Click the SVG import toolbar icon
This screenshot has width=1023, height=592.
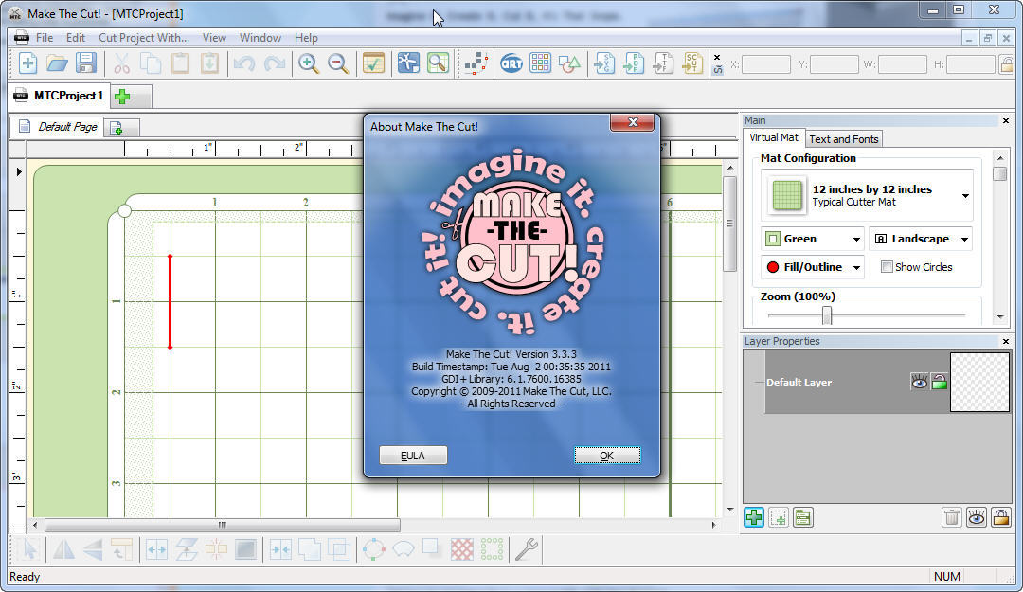[603, 63]
